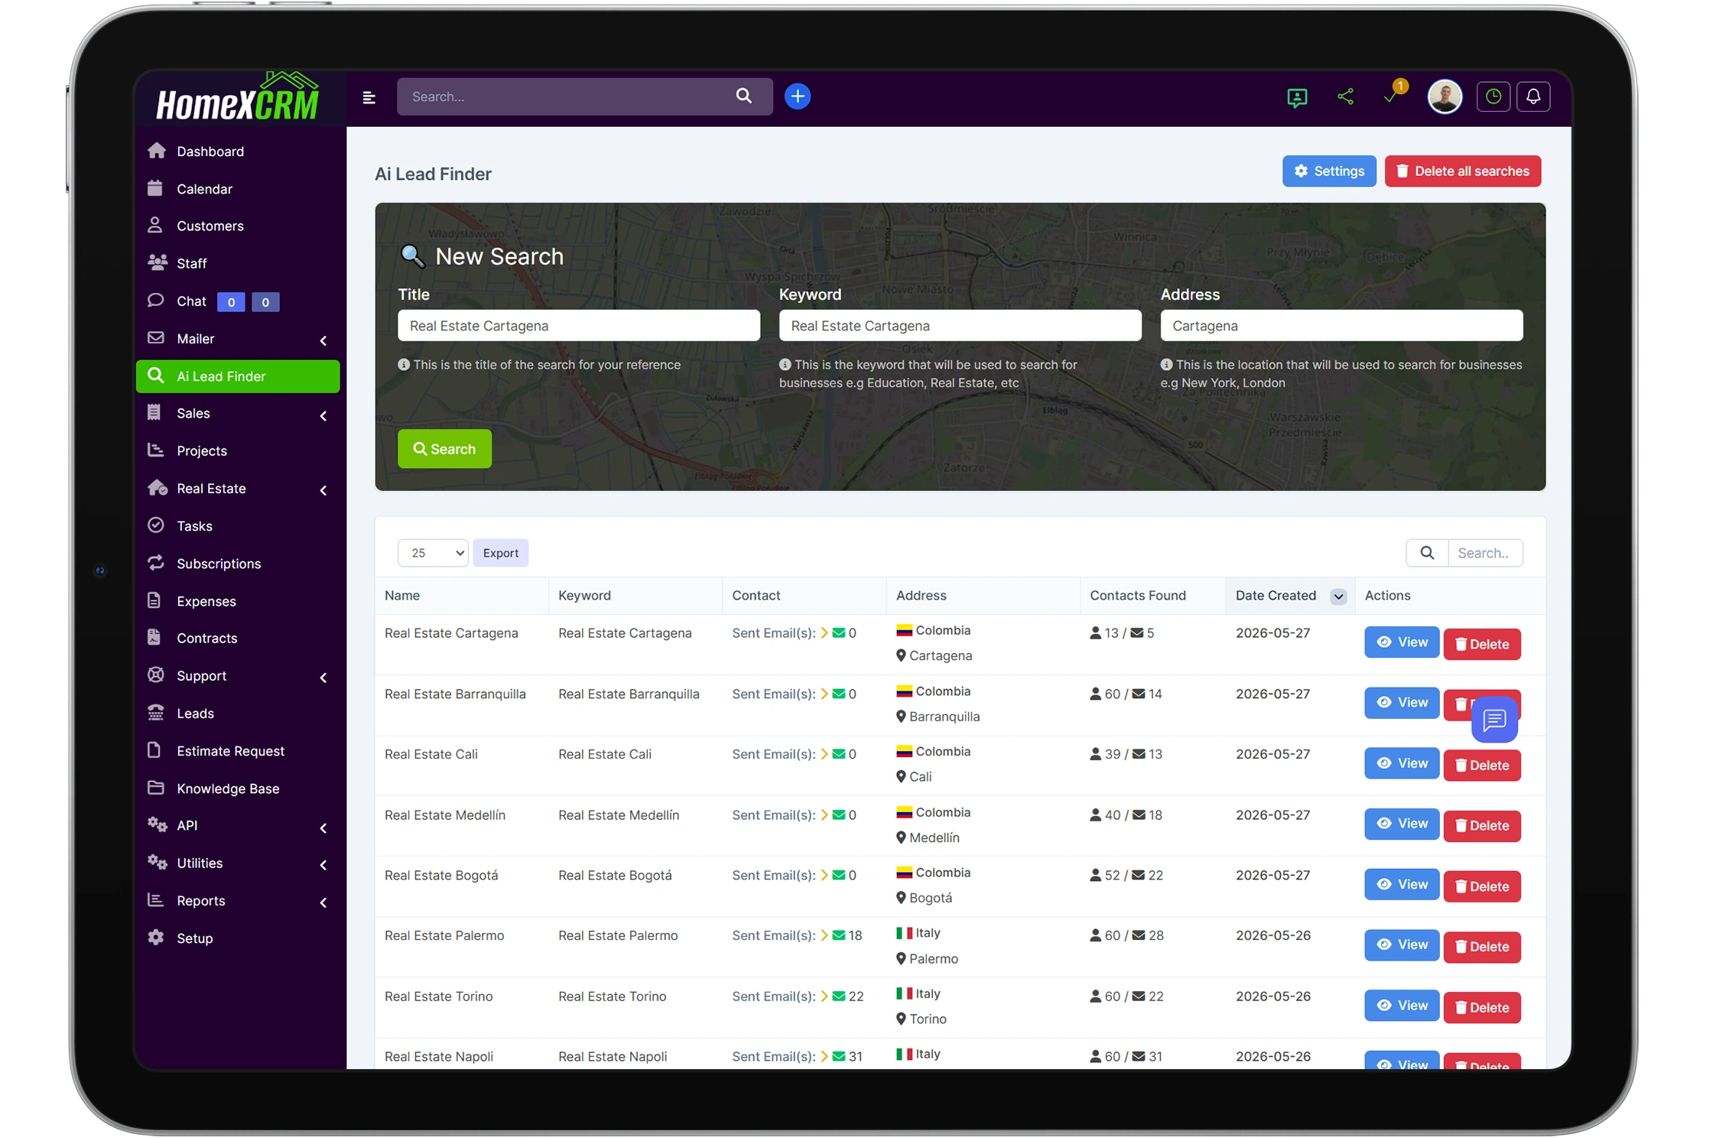Image resolution: width=1713 pixels, height=1138 pixels.
Task: Expand the Sales submenu chevron
Action: 323,415
